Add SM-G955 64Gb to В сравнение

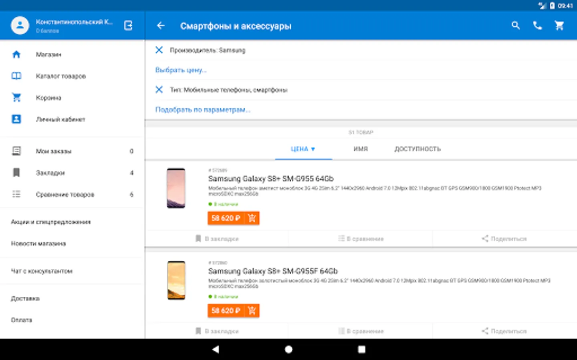click(361, 239)
